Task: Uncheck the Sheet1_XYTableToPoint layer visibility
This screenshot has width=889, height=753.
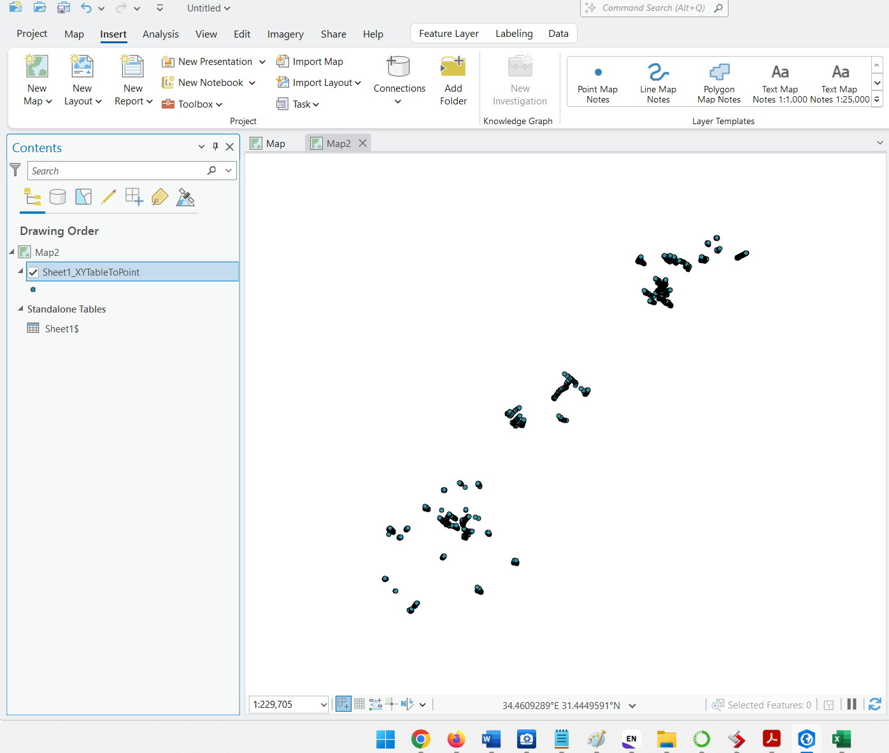Action: click(33, 272)
